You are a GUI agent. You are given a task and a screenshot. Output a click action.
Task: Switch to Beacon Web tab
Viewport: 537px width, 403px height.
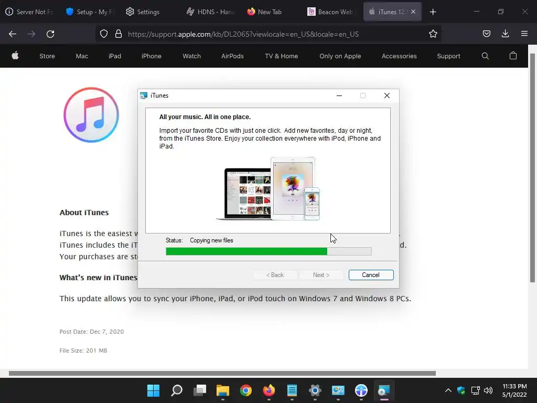click(x=331, y=12)
